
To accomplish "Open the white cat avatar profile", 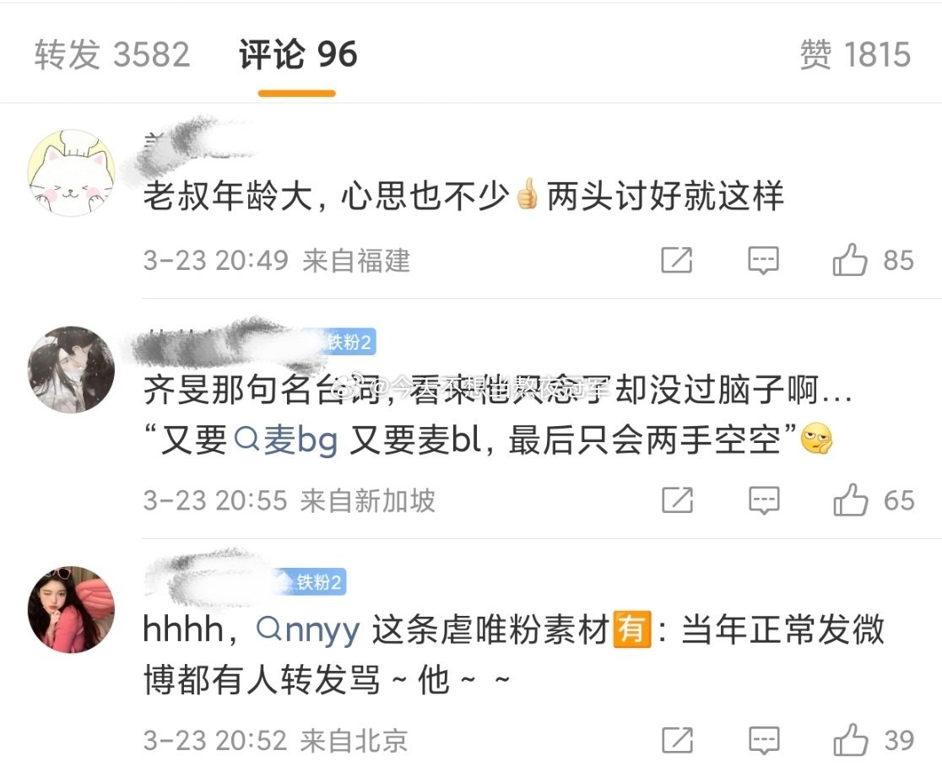I will click(71, 172).
